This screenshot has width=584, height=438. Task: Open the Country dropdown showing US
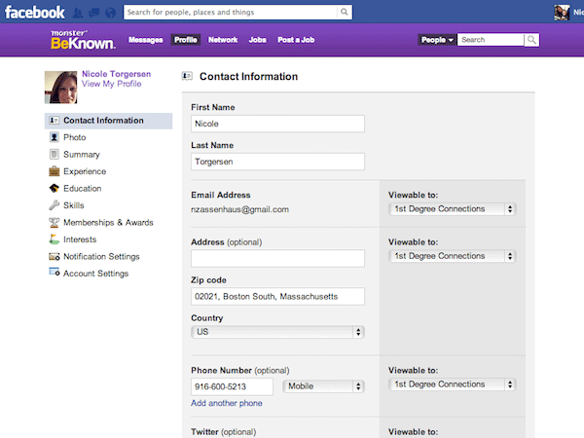tap(277, 332)
